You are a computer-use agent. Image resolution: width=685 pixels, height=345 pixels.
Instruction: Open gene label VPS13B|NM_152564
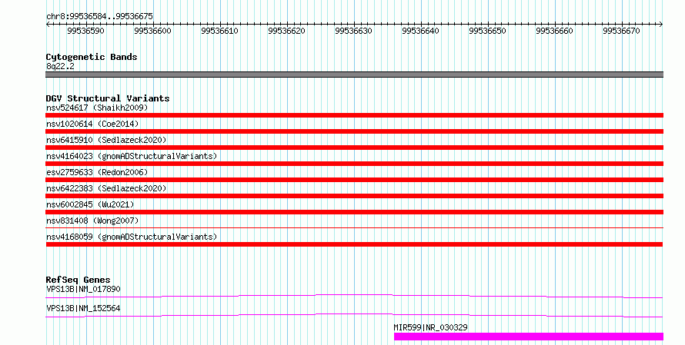(x=83, y=308)
